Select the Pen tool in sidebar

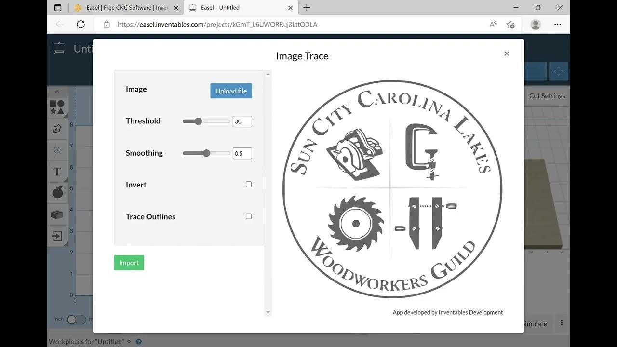click(57, 129)
